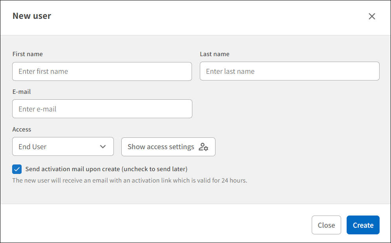Click into the Enter last name field
This screenshot has height=243, width=391.
coord(289,71)
